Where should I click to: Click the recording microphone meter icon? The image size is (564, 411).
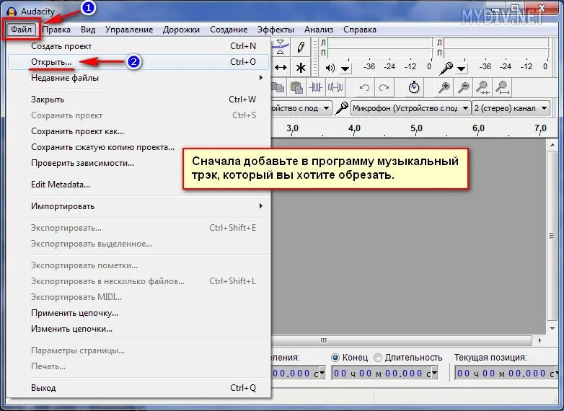(x=446, y=68)
